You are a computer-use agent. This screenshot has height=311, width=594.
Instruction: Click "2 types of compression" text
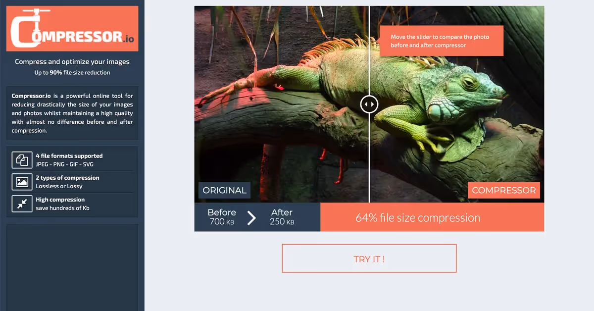67,178
